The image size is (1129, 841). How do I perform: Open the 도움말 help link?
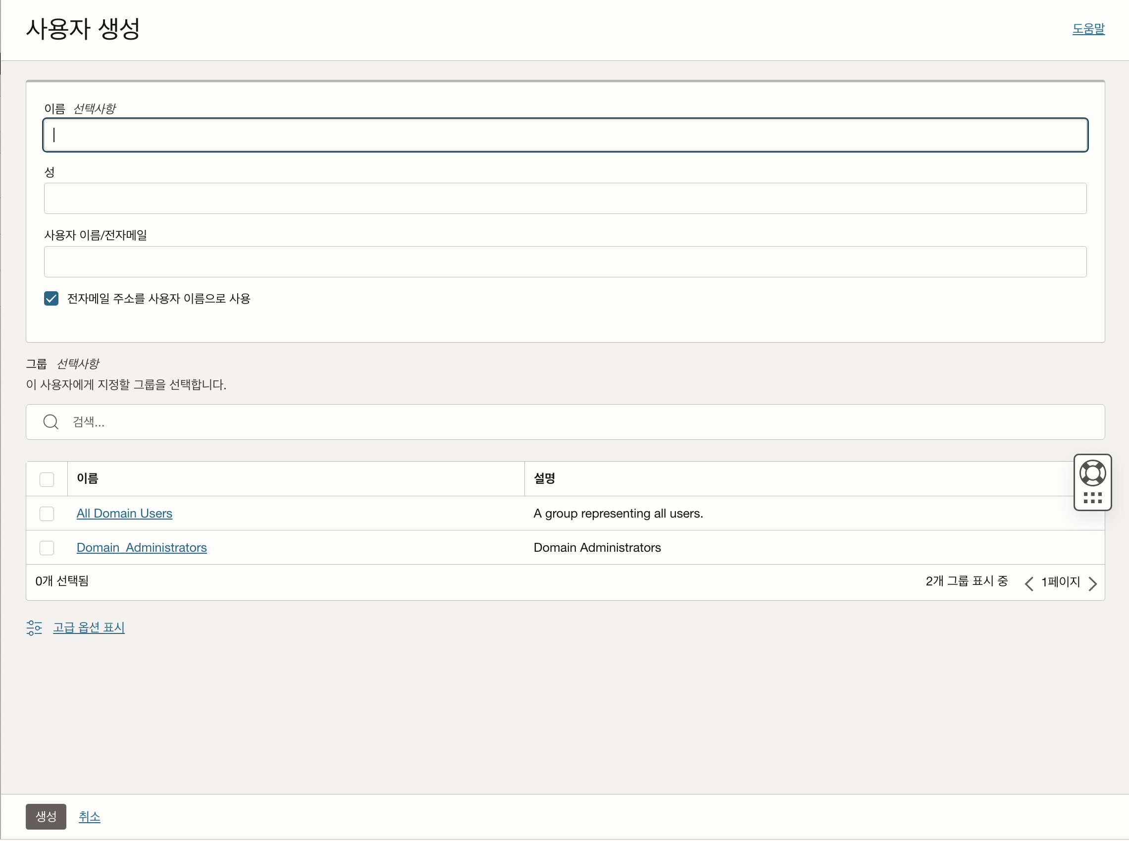(x=1088, y=29)
